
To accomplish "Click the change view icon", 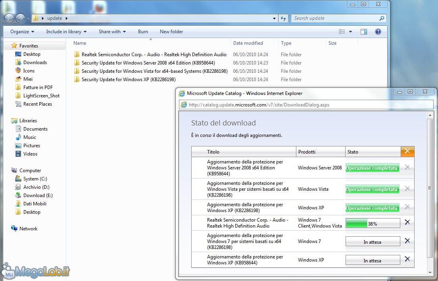I will click(x=342, y=32).
